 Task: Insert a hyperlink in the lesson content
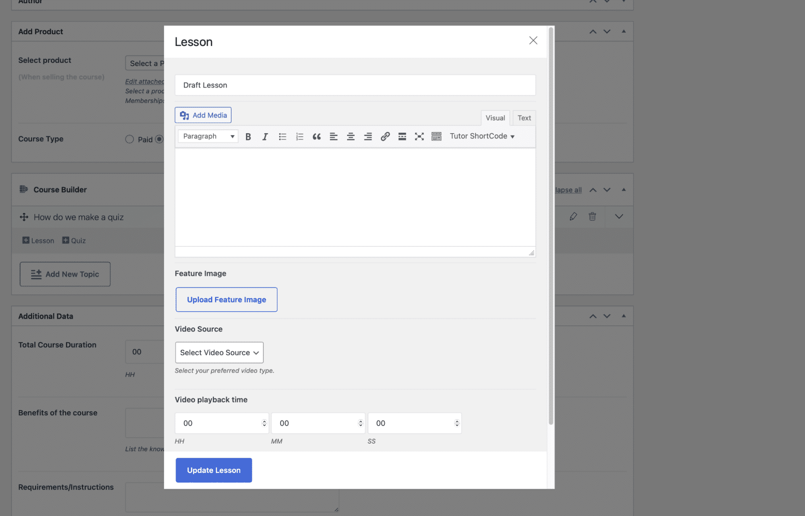click(385, 136)
